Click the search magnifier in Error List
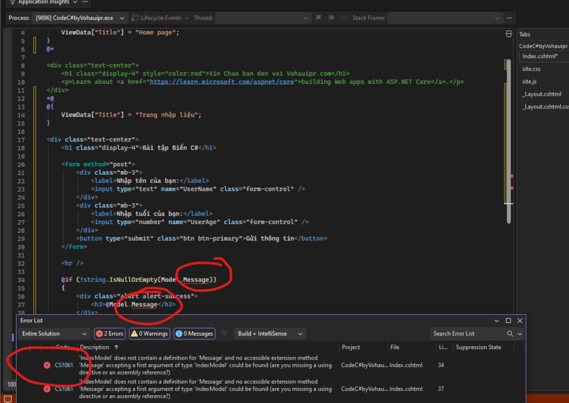569x403 pixels. [x=510, y=334]
